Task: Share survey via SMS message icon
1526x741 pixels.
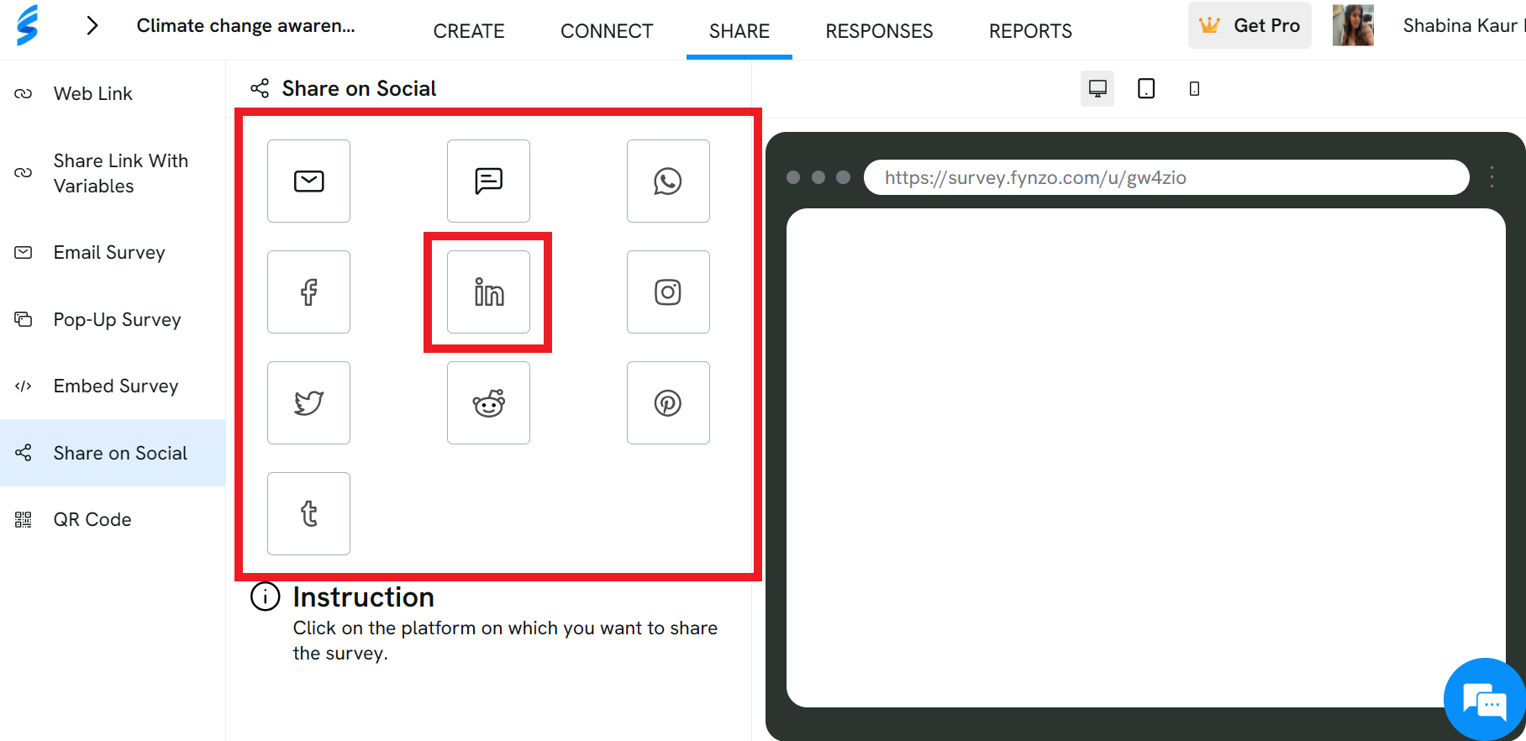Action: click(488, 181)
